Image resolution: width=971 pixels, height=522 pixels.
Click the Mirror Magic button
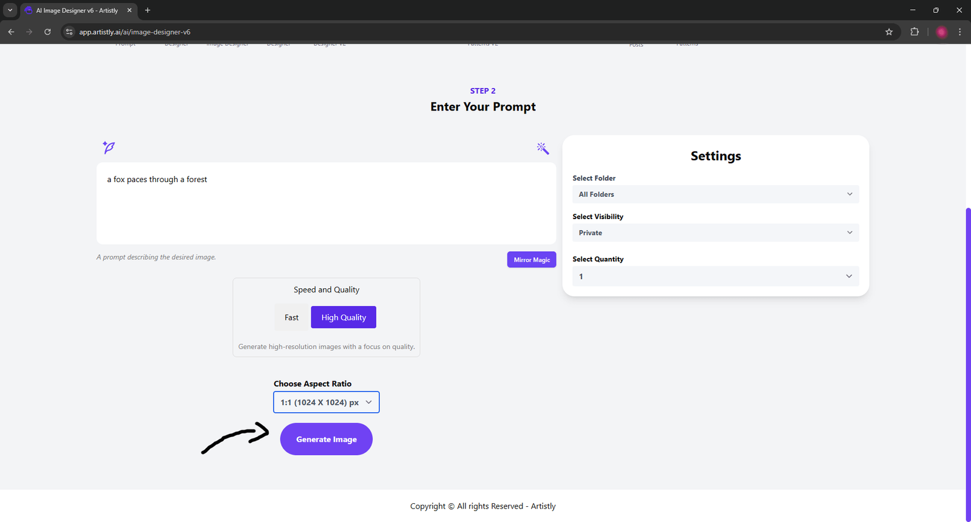[532, 260]
